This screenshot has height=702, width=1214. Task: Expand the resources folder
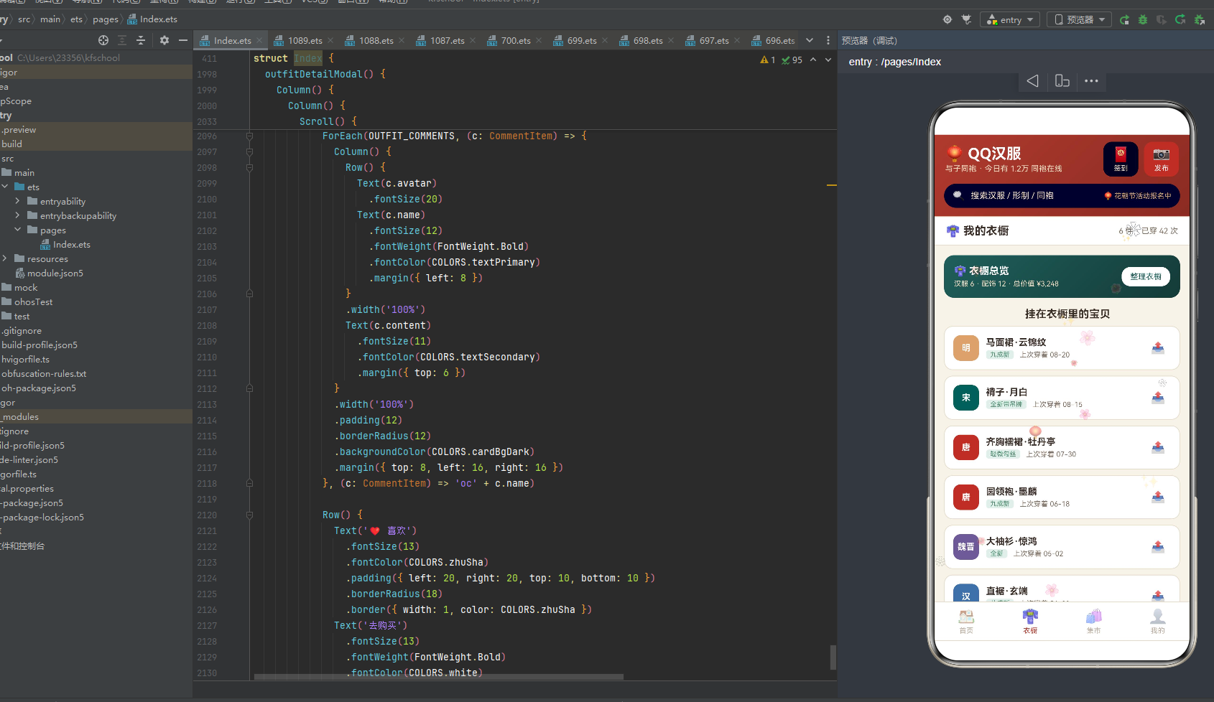(5, 258)
